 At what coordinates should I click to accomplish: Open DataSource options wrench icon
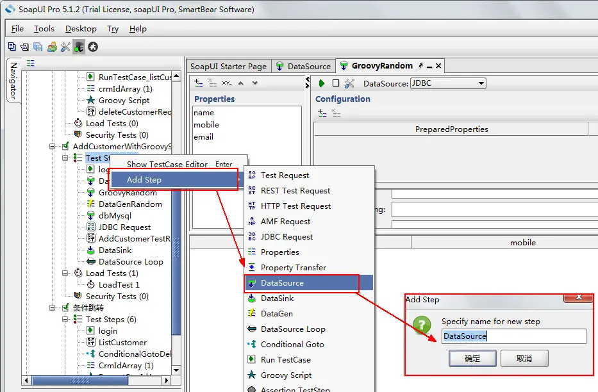click(x=349, y=83)
